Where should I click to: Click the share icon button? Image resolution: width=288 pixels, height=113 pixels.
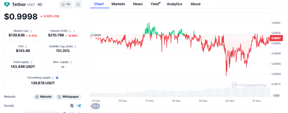click(x=78, y=4)
